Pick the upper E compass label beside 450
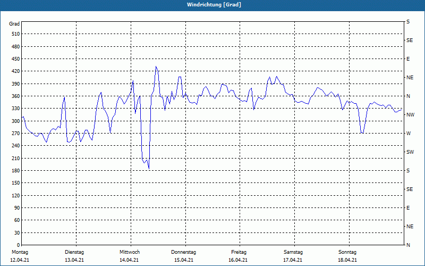Image resolution: width=425 pixels, height=266 pixels. coord(408,59)
